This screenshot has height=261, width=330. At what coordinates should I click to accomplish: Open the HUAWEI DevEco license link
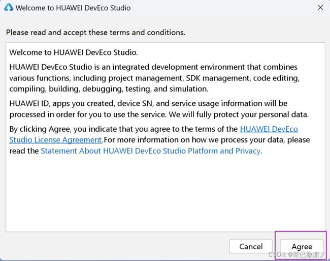coord(269,129)
